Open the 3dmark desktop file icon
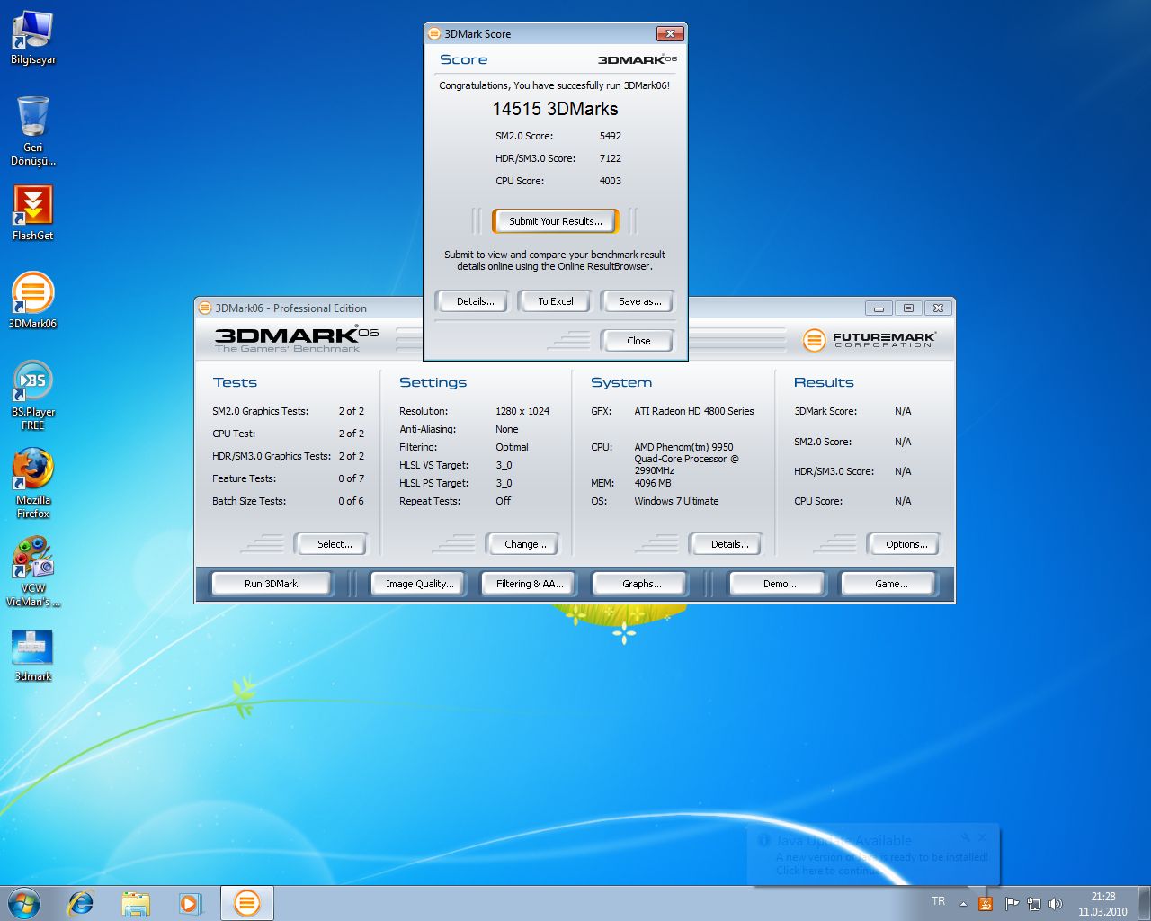Image resolution: width=1151 pixels, height=921 pixels. 32,655
